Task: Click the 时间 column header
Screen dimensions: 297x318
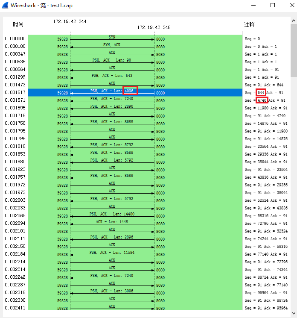Action: click(x=18, y=25)
